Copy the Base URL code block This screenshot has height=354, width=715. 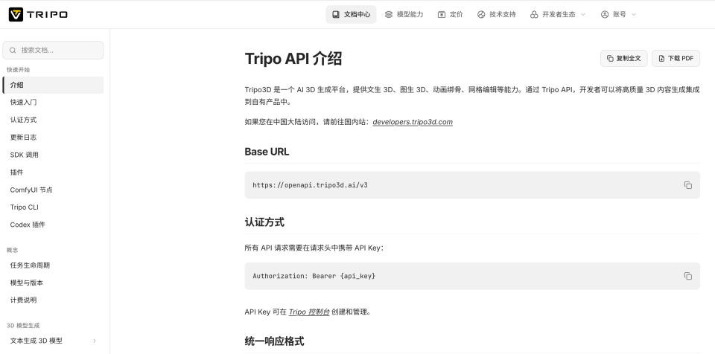[687, 185]
